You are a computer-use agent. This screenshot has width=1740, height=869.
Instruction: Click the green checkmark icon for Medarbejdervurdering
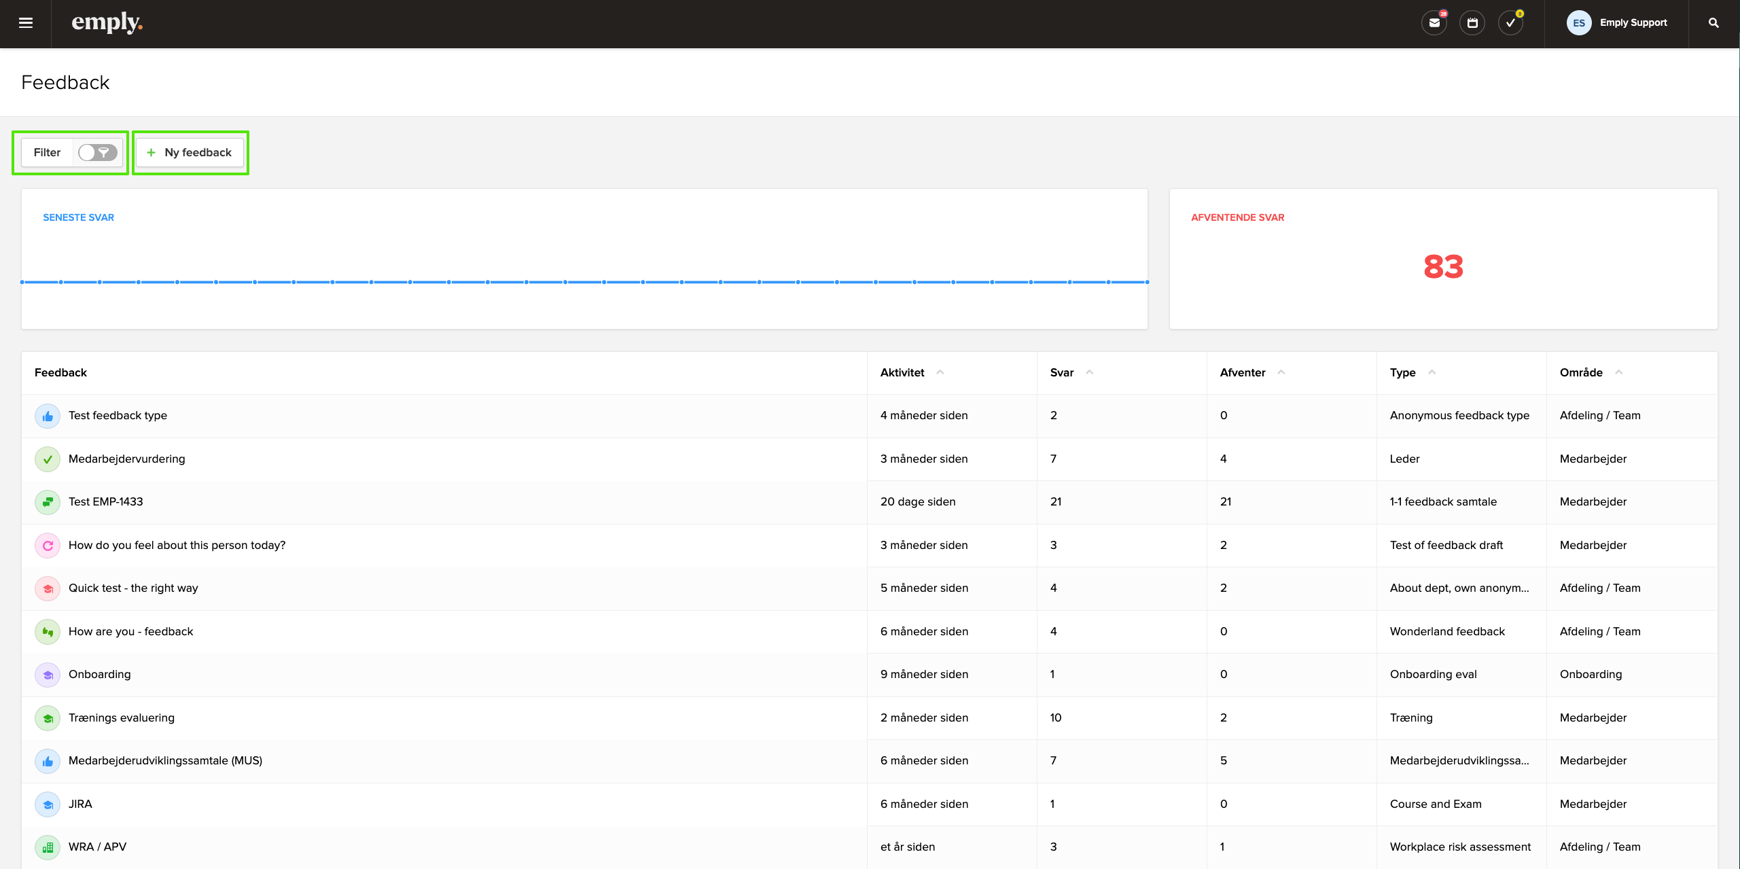pyautogui.click(x=48, y=459)
